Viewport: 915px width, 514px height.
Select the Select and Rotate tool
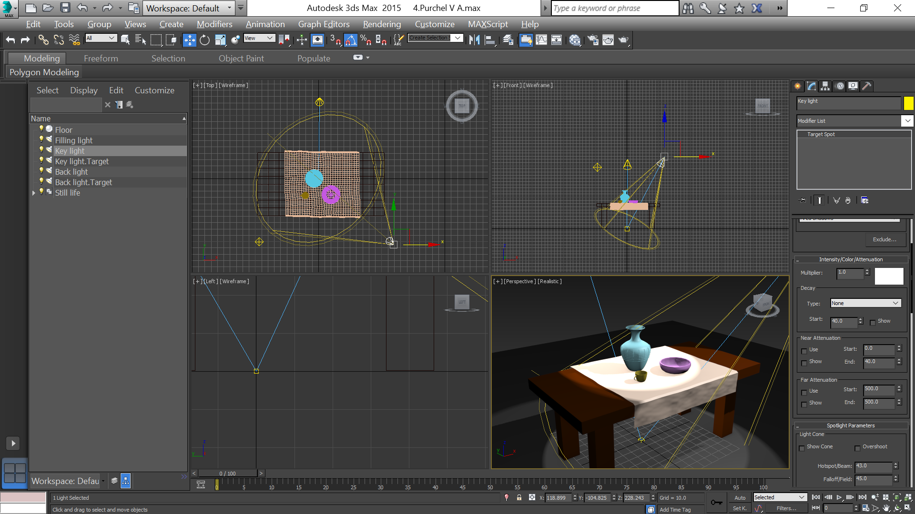[204, 40]
